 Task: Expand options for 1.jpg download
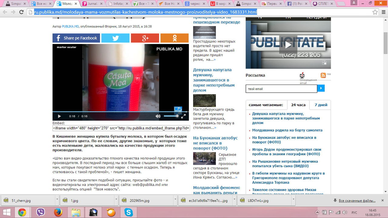click(x=116, y=200)
